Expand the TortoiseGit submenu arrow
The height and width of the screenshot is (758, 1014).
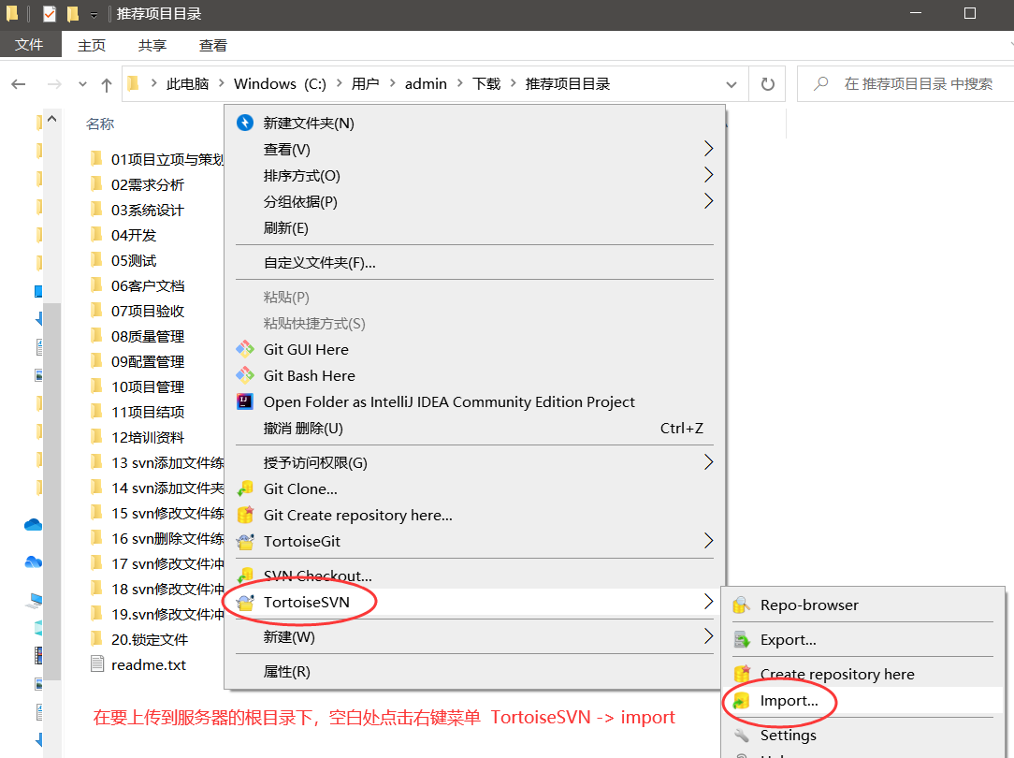coord(708,541)
